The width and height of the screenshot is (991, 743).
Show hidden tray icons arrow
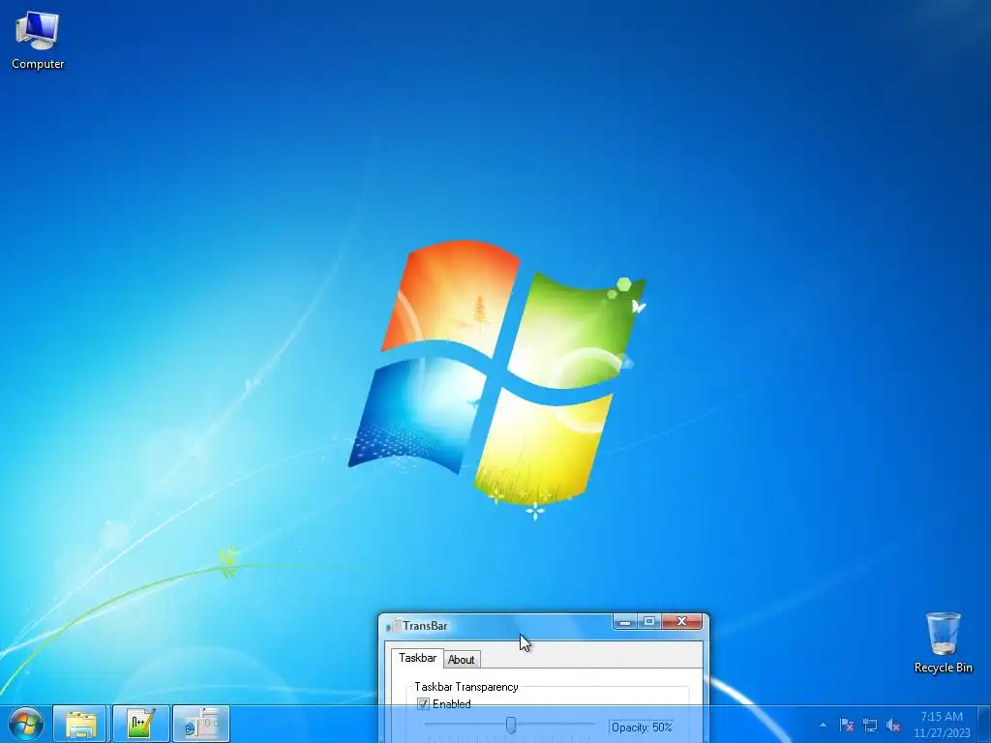tap(823, 725)
